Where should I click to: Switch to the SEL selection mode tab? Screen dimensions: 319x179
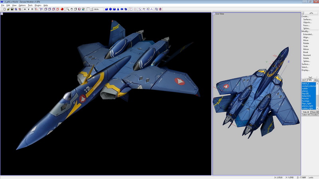click(310, 80)
